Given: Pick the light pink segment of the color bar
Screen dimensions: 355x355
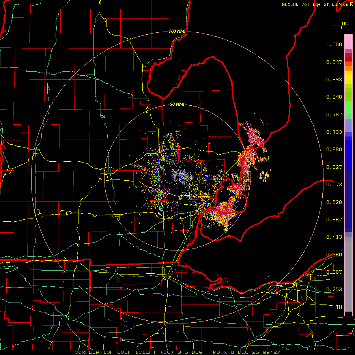Looking at the screenshot, I should tap(348, 42).
